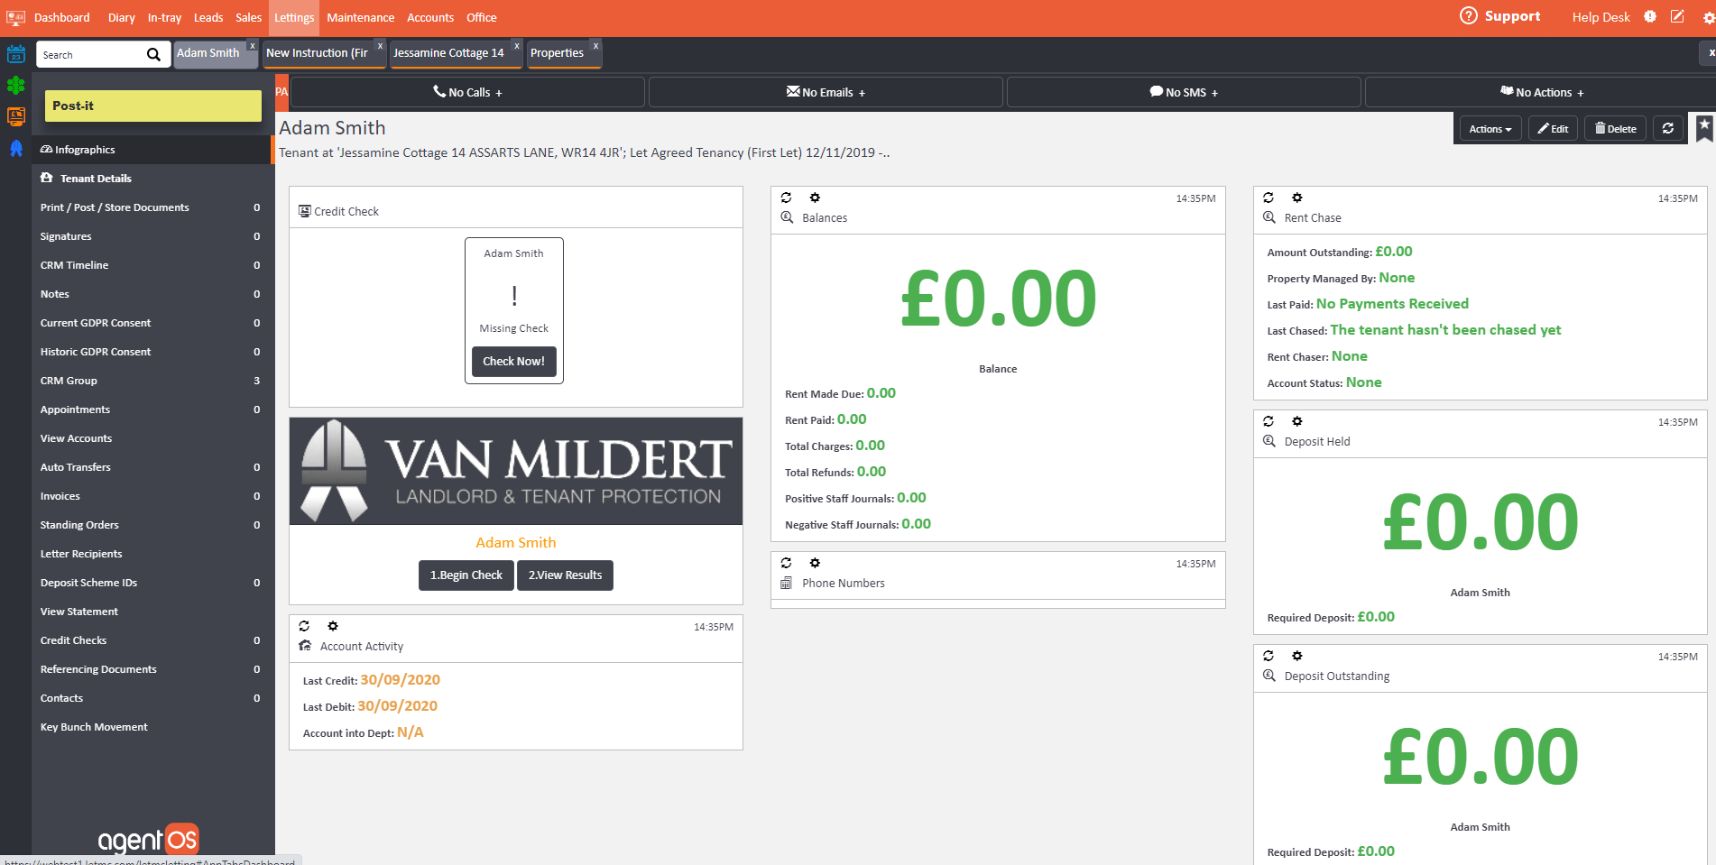The width and height of the screenshot is (1716, 865).
Task: Refresh the Balances widget
Action: (786, 198)
